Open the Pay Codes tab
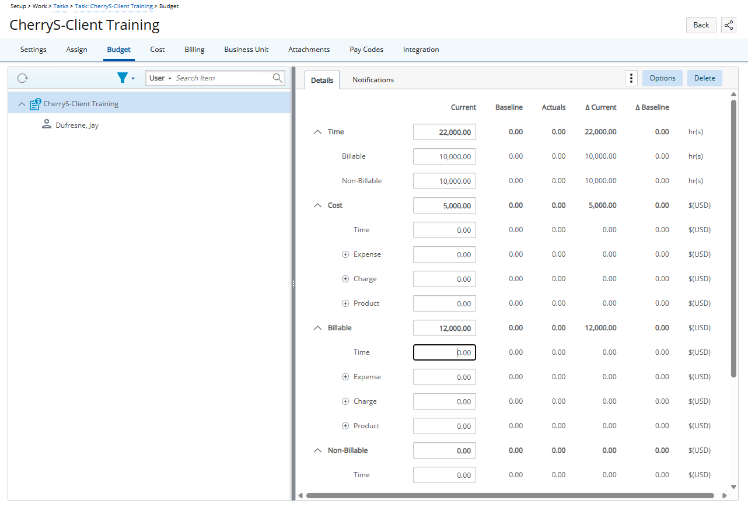 pos(366,50)
